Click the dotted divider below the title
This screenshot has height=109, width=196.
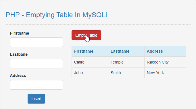pos(98,25)
